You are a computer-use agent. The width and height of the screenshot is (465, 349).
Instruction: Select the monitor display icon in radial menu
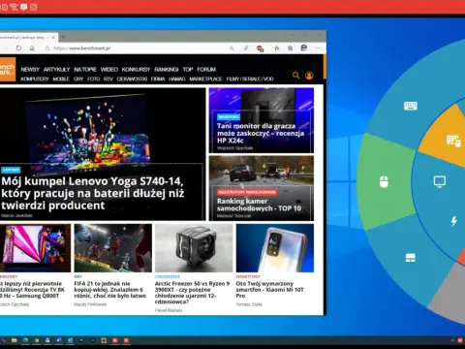pyautogui.click(x=440, y=181)
